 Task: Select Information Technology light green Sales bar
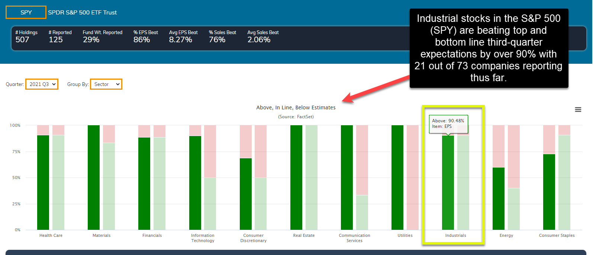coord(210,204)
